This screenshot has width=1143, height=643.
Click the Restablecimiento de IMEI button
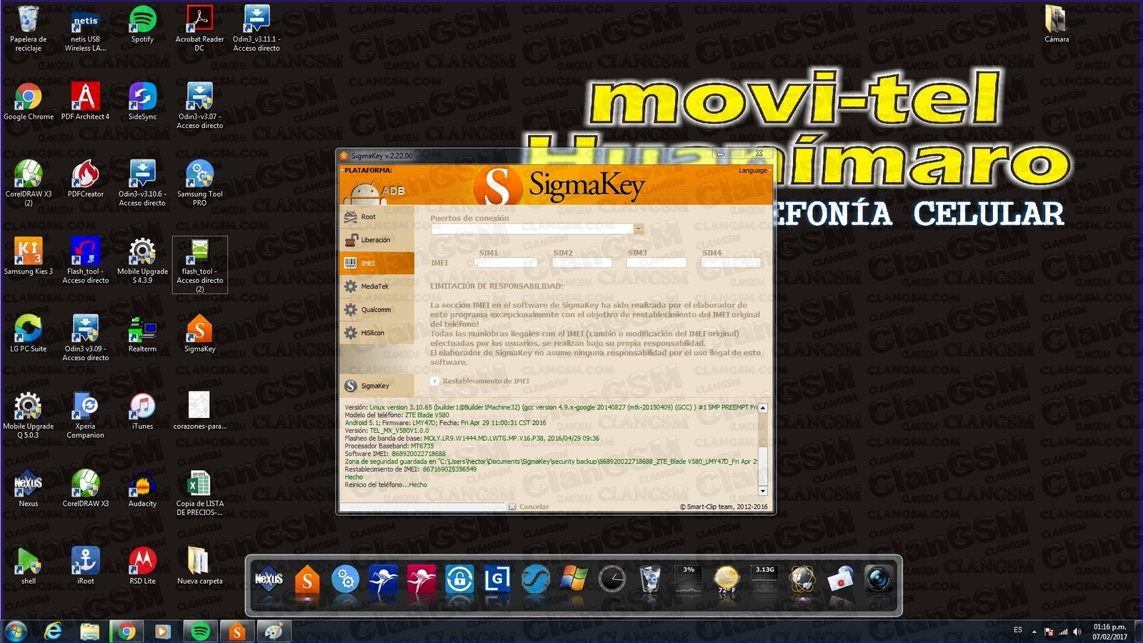[x=480, y=381]
